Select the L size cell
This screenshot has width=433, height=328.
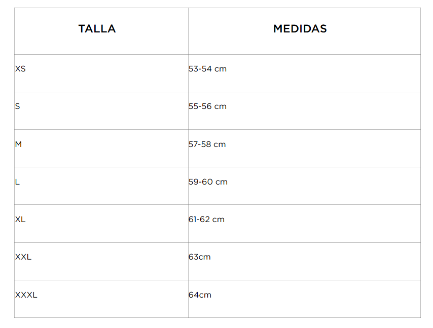pos(18,182)
